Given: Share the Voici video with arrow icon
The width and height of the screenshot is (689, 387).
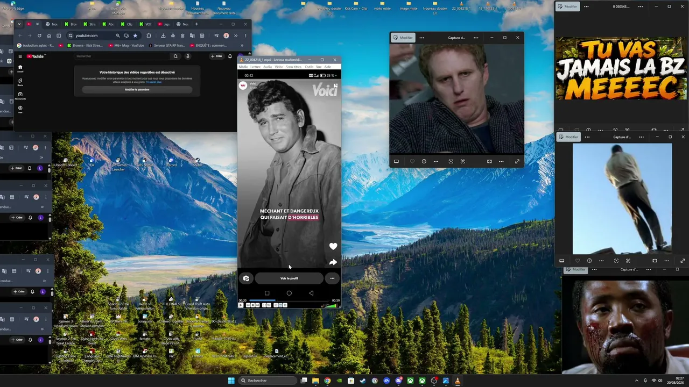Looking at the screenshot, I should 333,262.
